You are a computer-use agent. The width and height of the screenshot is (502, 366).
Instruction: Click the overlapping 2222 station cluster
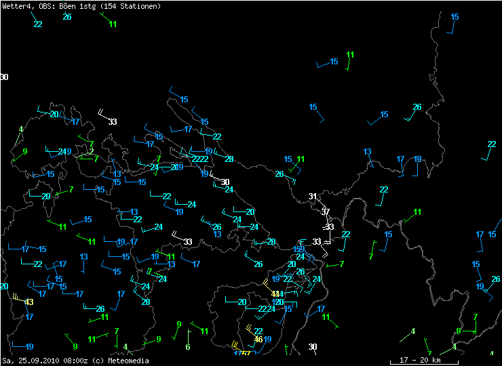[x=199, y=159]
